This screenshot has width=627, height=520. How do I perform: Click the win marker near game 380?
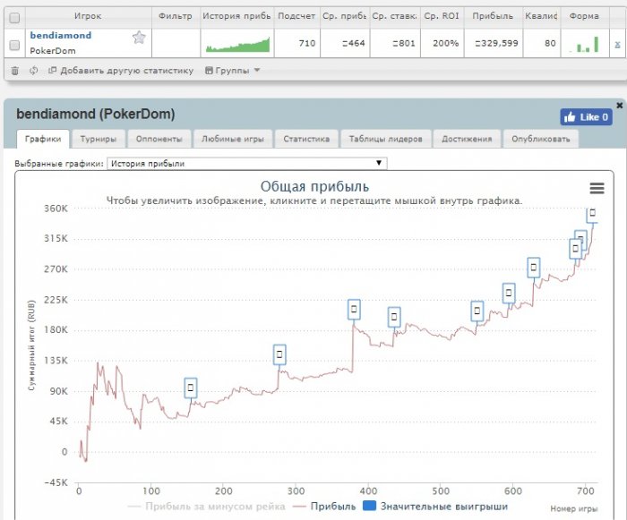354,310
